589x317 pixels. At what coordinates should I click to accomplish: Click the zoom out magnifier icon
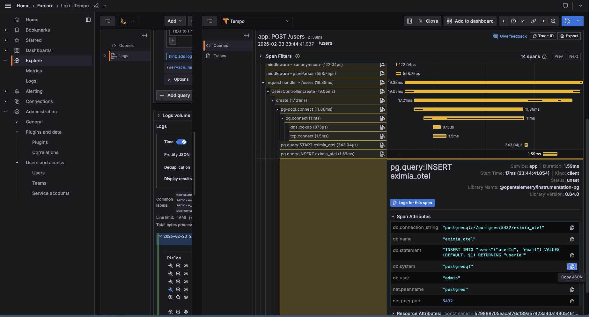553,21
